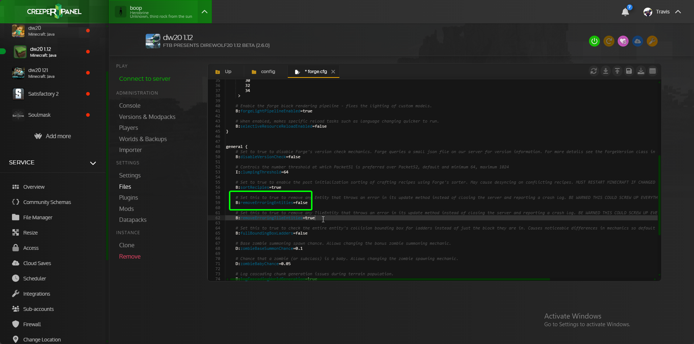
Task: Click the orange wrench tools icon
Action: coord(652,41)
